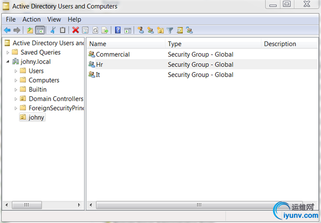The image size is (321, 223).
Task: Expand the Saved Queries node
Action: (x=8, y=52)
